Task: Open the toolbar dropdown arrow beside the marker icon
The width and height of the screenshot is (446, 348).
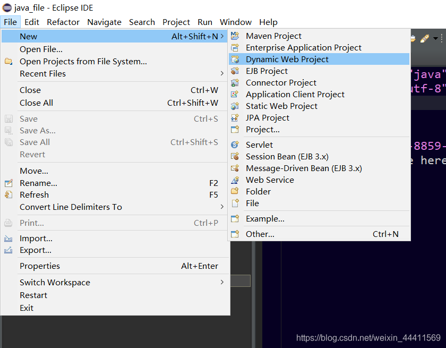Action: (x=435, y=38)
